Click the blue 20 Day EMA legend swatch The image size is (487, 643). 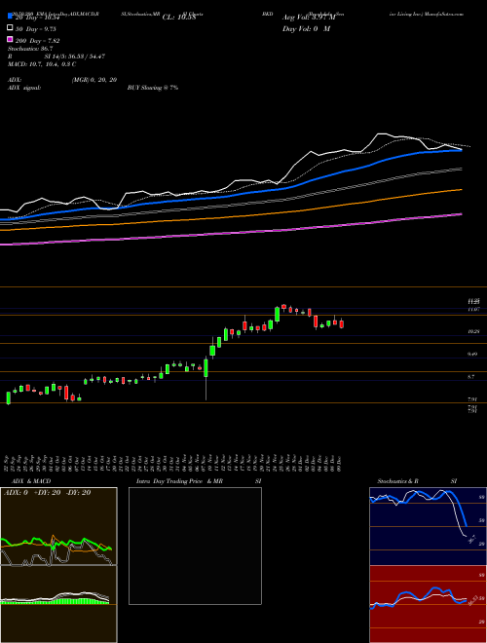(x=11, y=17)
